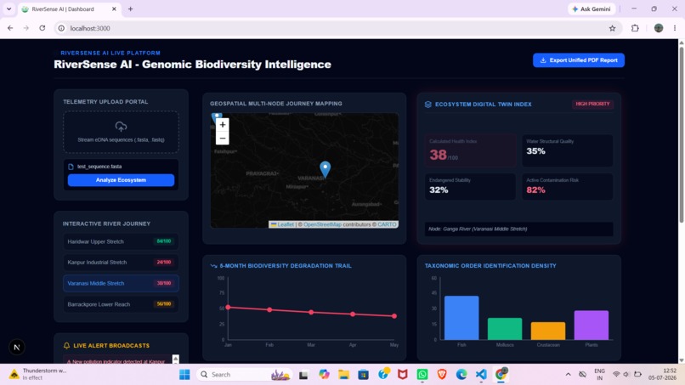
Task: Click the Mar data point on chart
Action: click(x=311, y=313)
